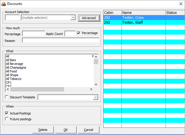Select the 'Tester, Crew' row
Screen dimensions: 185x135
[x=144, y=18]
